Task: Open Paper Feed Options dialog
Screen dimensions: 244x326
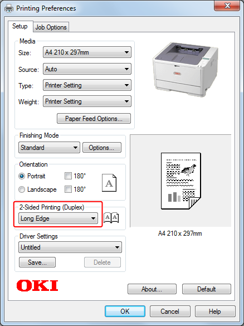Action: click(94, 119)
